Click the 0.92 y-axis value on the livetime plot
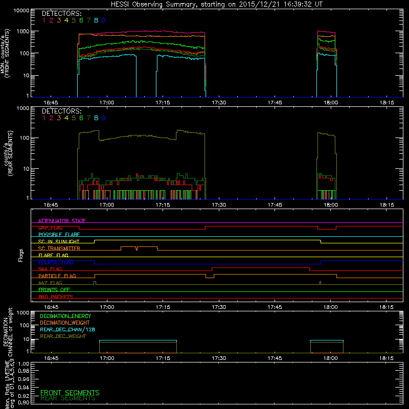Viewport: 409px width, 409px height. pos(24,396)
